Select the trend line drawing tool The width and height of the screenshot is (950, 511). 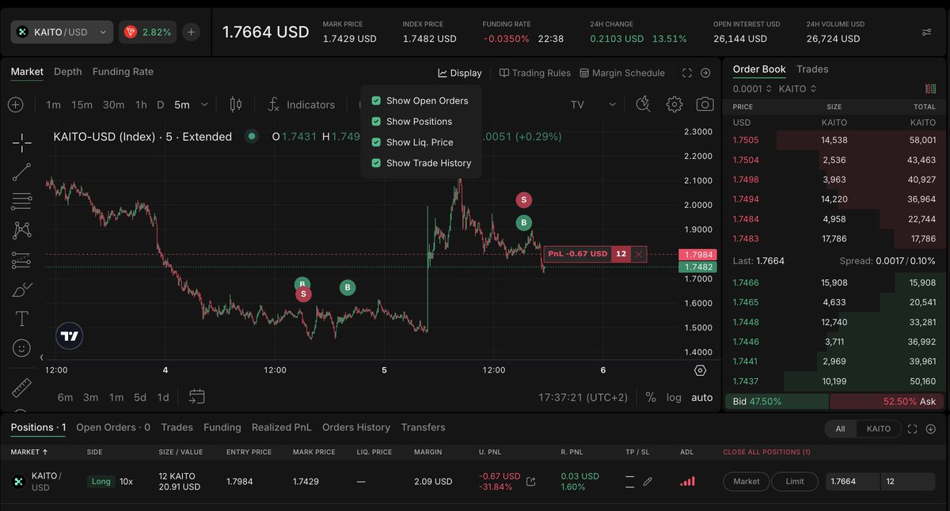pyautogui.click(x=22, y=172)
